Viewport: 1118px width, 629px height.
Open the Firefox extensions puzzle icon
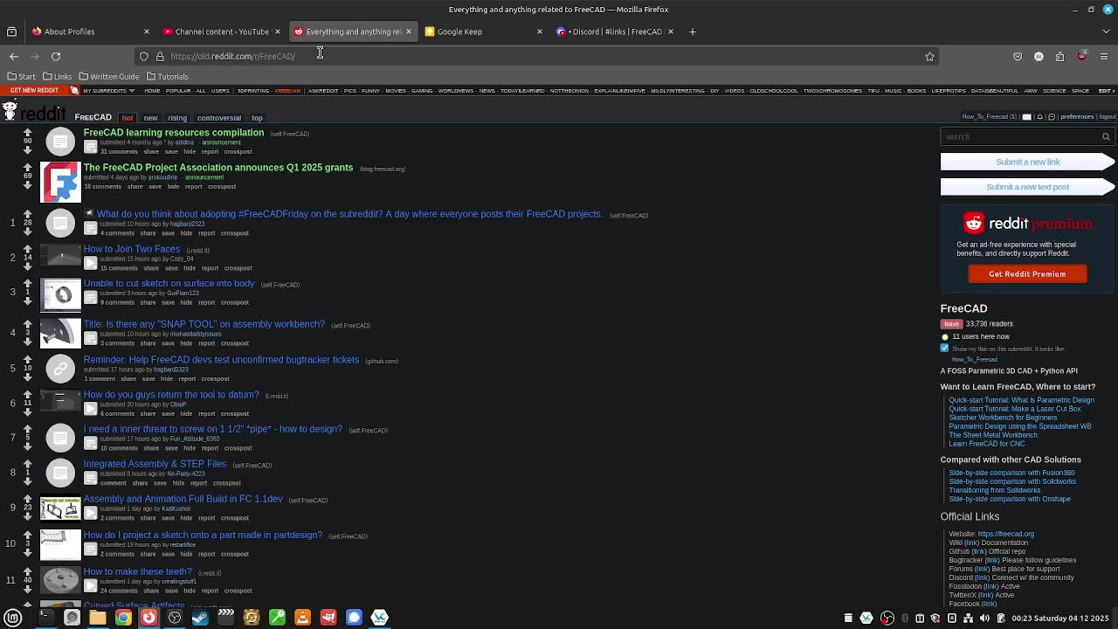click(x=1059, y=56)
